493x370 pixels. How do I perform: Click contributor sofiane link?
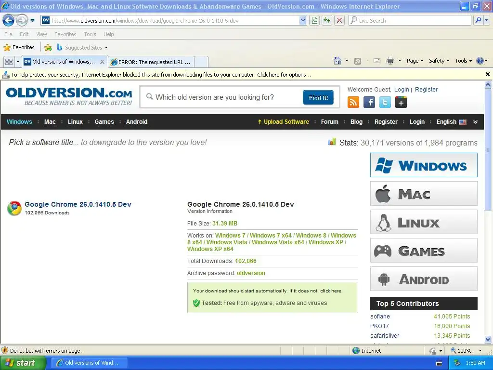pyautogui.click(x=380, y=316)
